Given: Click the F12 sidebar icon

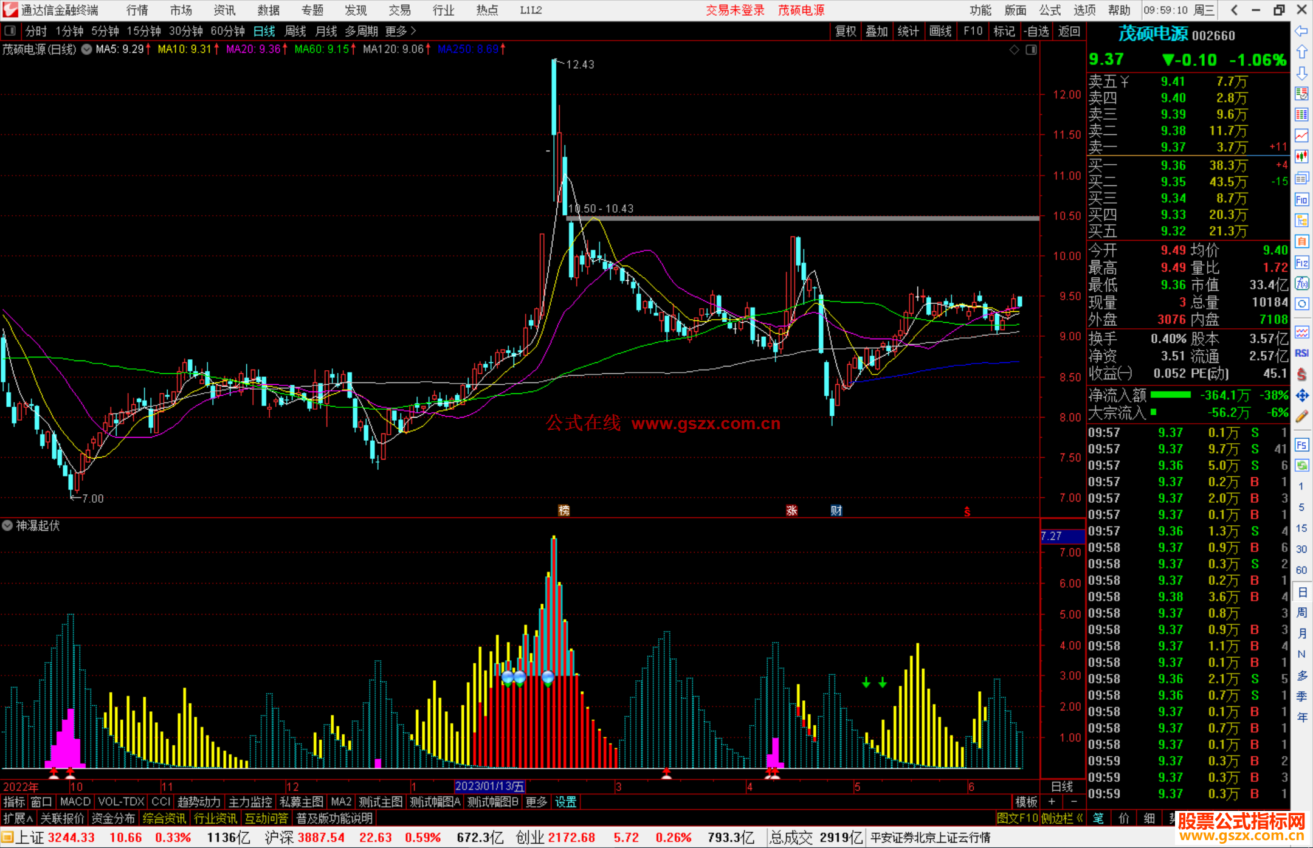Looking at the screenshot, I should (1301, 263).
